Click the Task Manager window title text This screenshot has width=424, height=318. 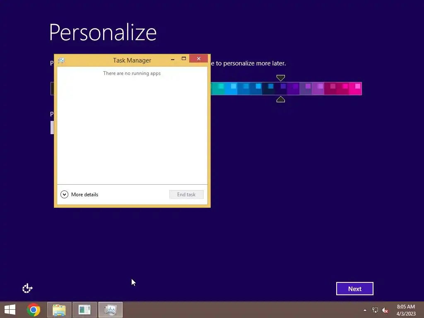click(x=132, y=60)
